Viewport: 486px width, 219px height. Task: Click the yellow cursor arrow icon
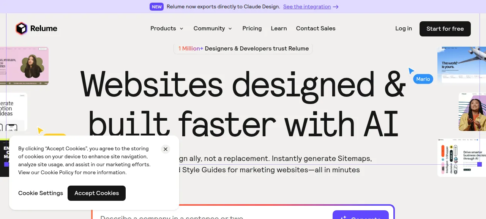[40, 131]
